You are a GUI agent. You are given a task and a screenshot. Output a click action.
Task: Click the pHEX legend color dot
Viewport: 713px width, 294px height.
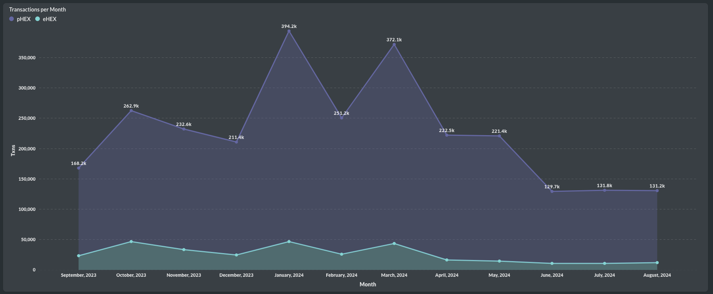(x=11, y=19)
